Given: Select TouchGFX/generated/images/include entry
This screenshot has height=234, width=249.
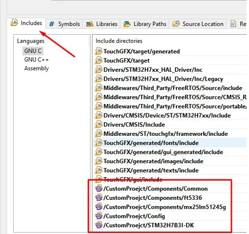Looking at the screenshot, I should (x=170, y=161).
